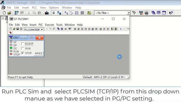Screen dimensions: 181x102
Task: Click Cascade windows icon in PLCSIM toolbar
Action: click(x=59, y=29)
